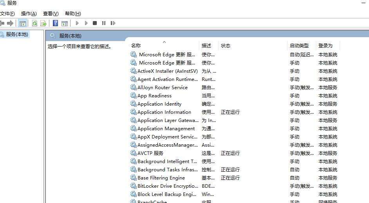The width and height of the screenshot is (369, 203).
Task: Click 正在运行 status in Application Information row
Action: pos(230,112)
